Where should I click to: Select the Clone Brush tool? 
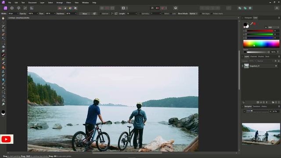click(x=3, y=71)
